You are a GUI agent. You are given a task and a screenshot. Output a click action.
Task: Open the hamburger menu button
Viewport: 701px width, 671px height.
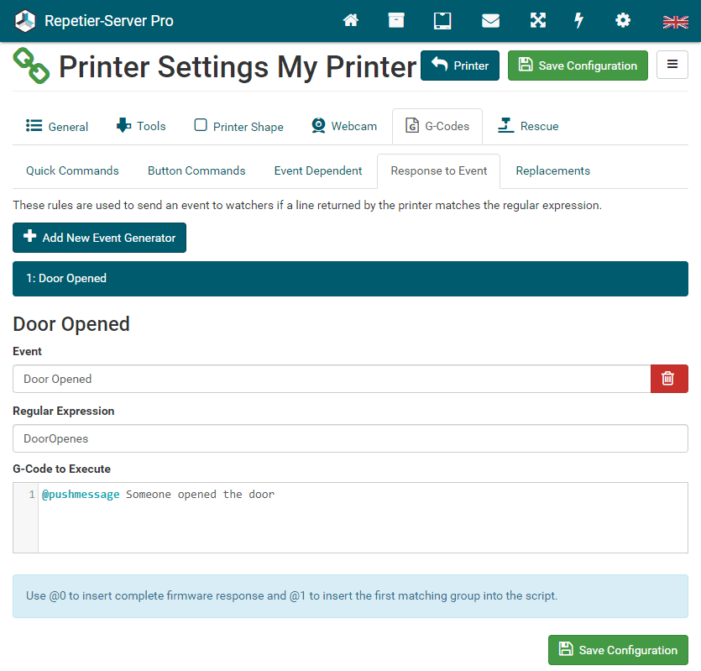point(672,66)
